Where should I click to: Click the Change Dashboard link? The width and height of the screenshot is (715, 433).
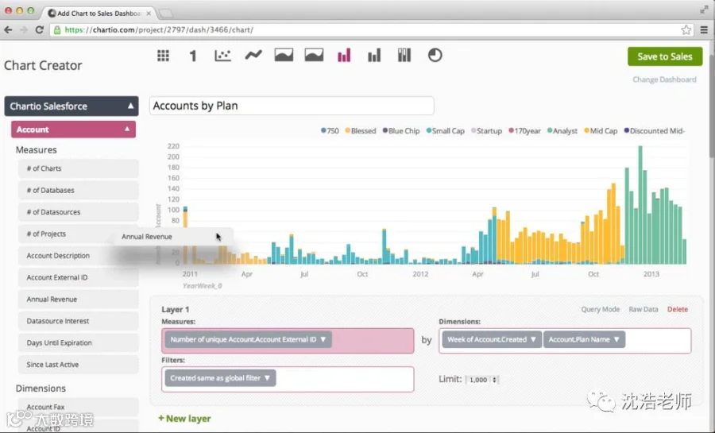664,79
